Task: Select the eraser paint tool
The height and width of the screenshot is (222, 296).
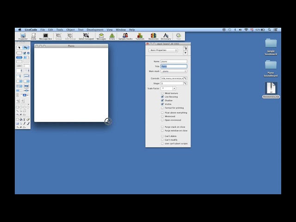Action: (x=28, y=119)
